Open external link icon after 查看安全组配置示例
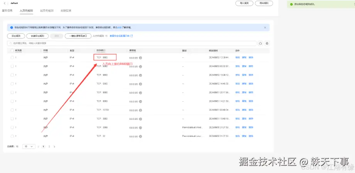Screen dimensions: 355x173 pyautogui.click(x=132, y=36)
